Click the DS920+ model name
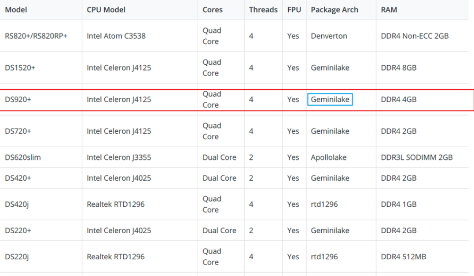This screenshot has width=474, height=276. [18, 100]
